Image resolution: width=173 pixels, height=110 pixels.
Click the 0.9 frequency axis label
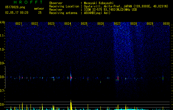(x=2, y=63)
